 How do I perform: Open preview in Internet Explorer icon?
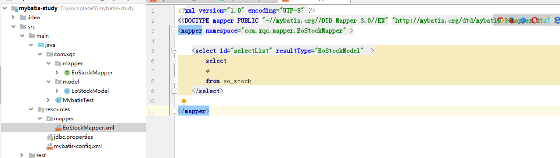click(546, 20)
